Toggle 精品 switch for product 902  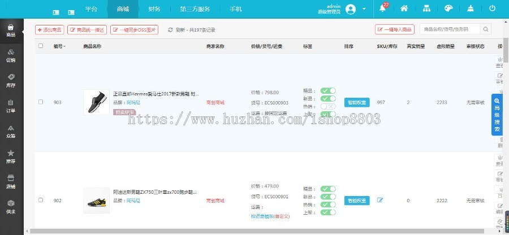click(328, 189)
